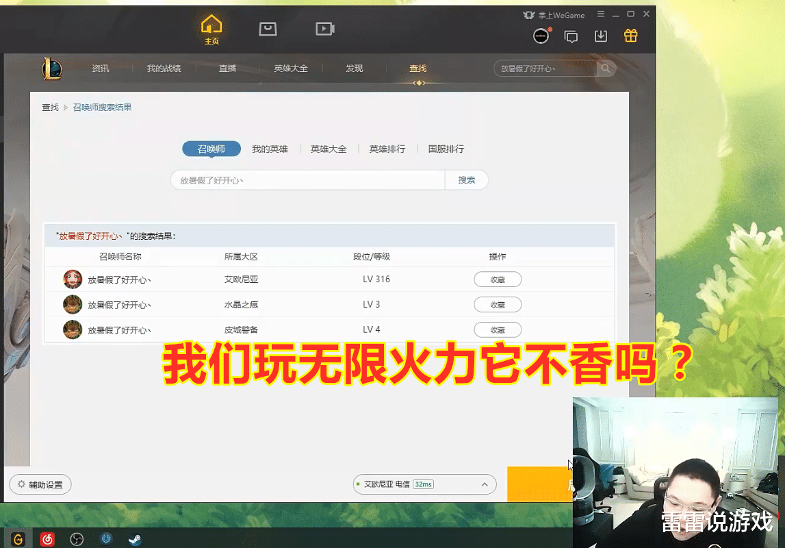785x548 pixels.
Task: Click the header search field
Action: (x=545, y=68)
